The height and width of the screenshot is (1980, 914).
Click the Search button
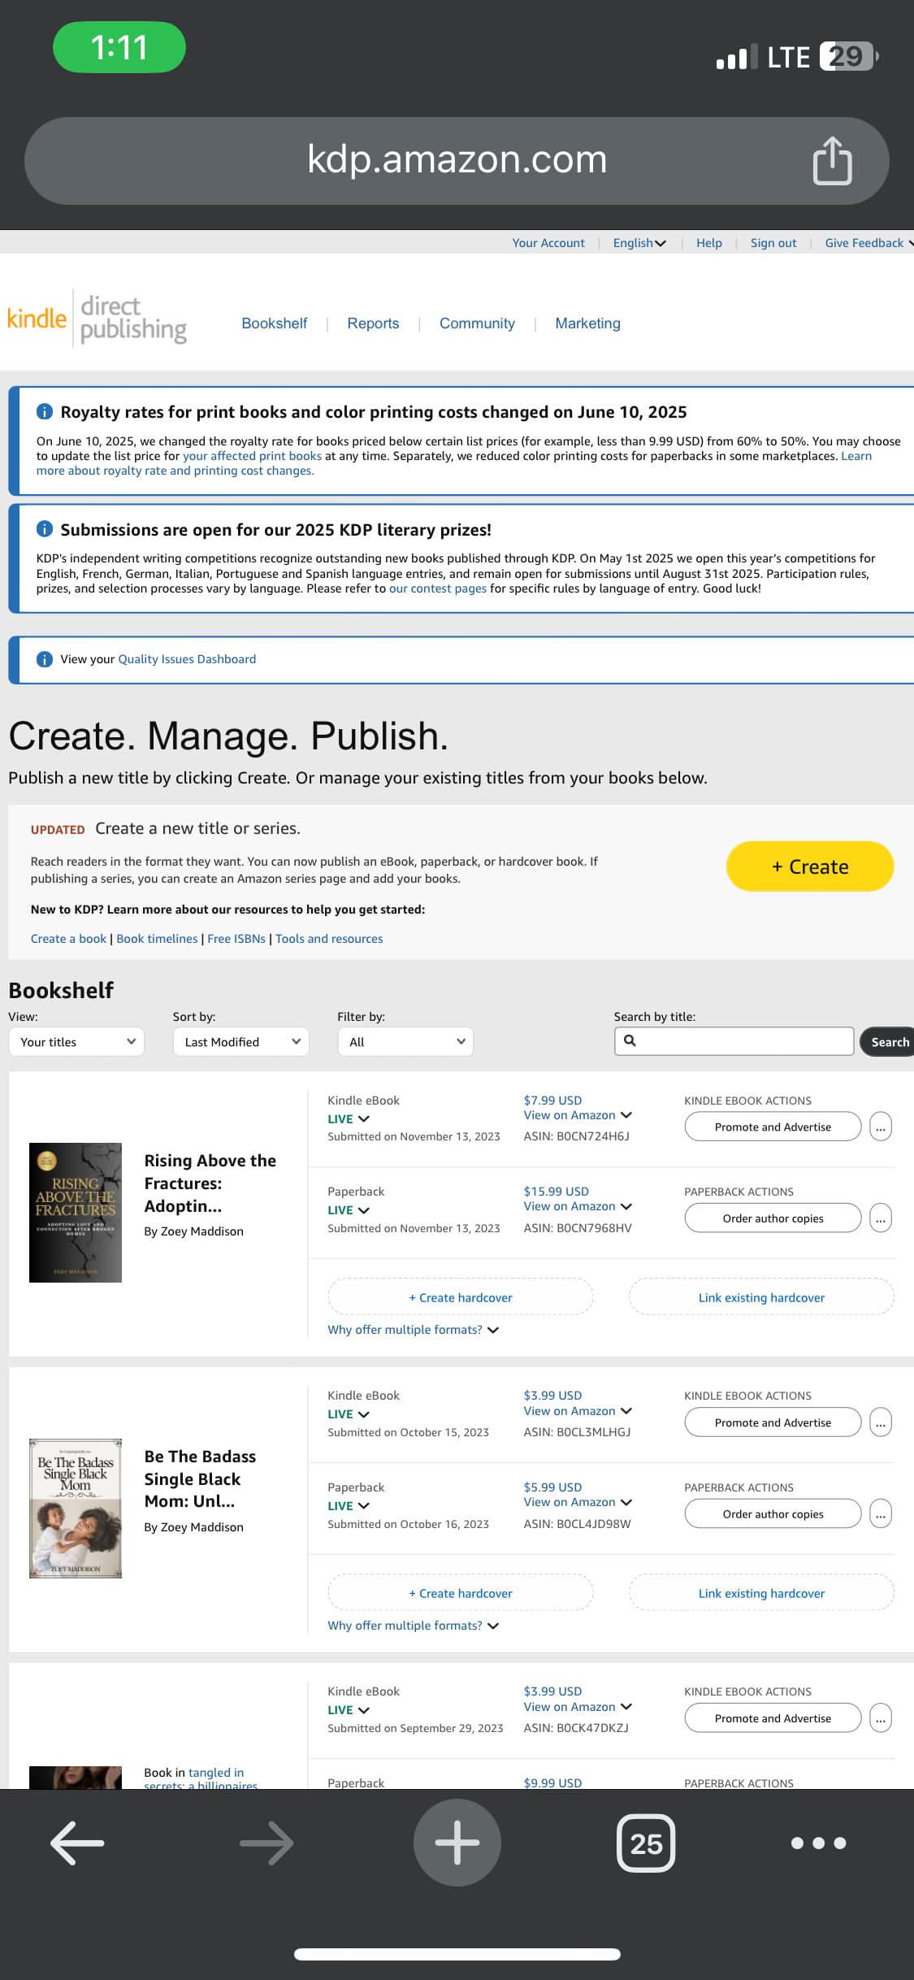click(x=889, y=1042)
